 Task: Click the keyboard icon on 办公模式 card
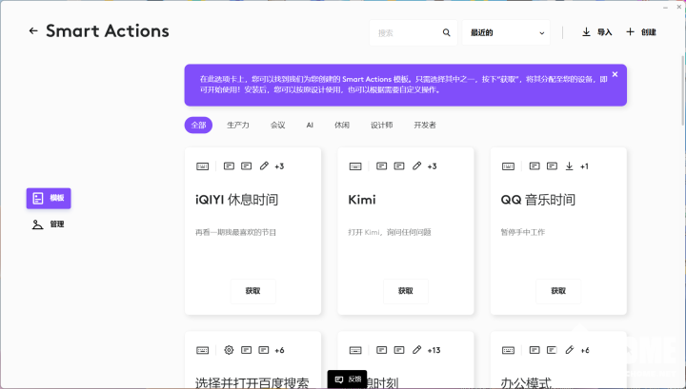click(508, 350)
